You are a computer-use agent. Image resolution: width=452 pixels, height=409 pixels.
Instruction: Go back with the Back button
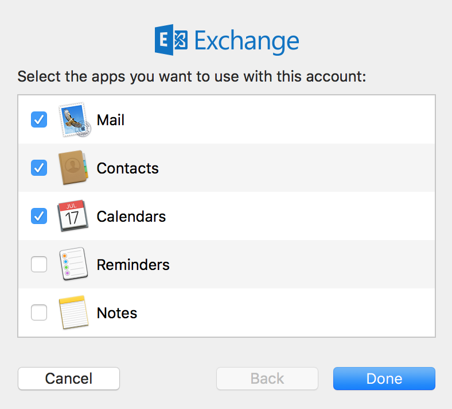267,379
